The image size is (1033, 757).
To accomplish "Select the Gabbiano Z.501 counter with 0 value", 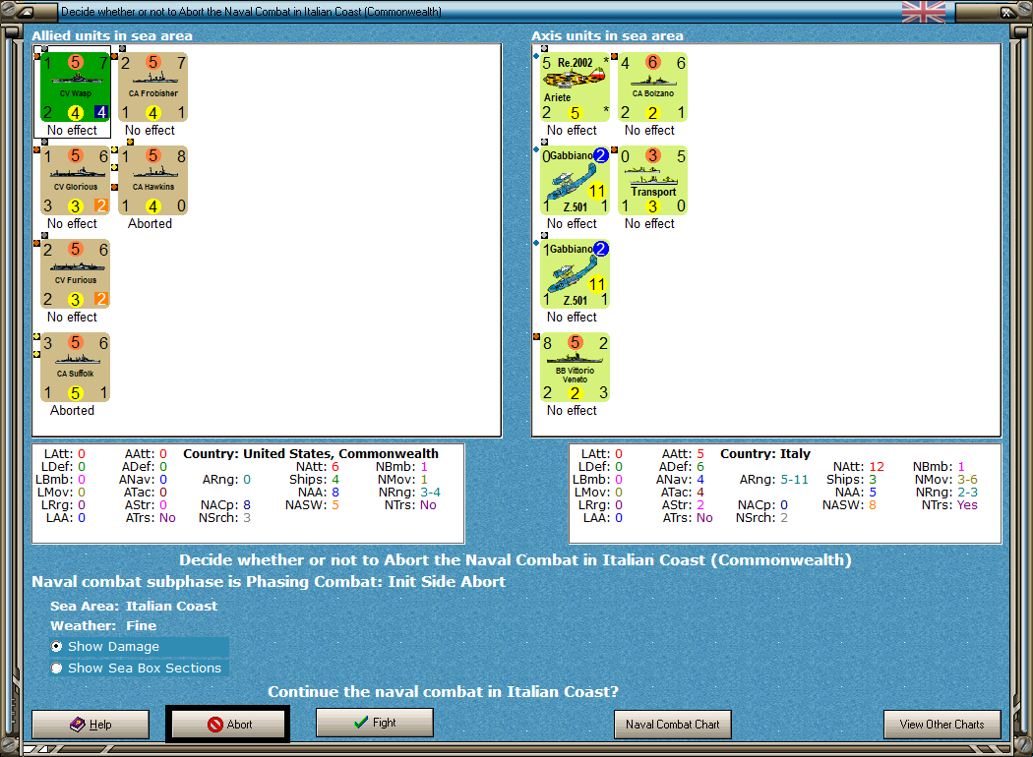I will [x=576, y=181].
